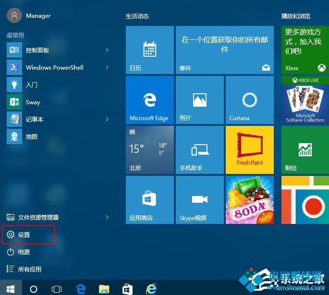Click the Manager user name
Screen dimensions: 329x295
[x=38, y=16]
